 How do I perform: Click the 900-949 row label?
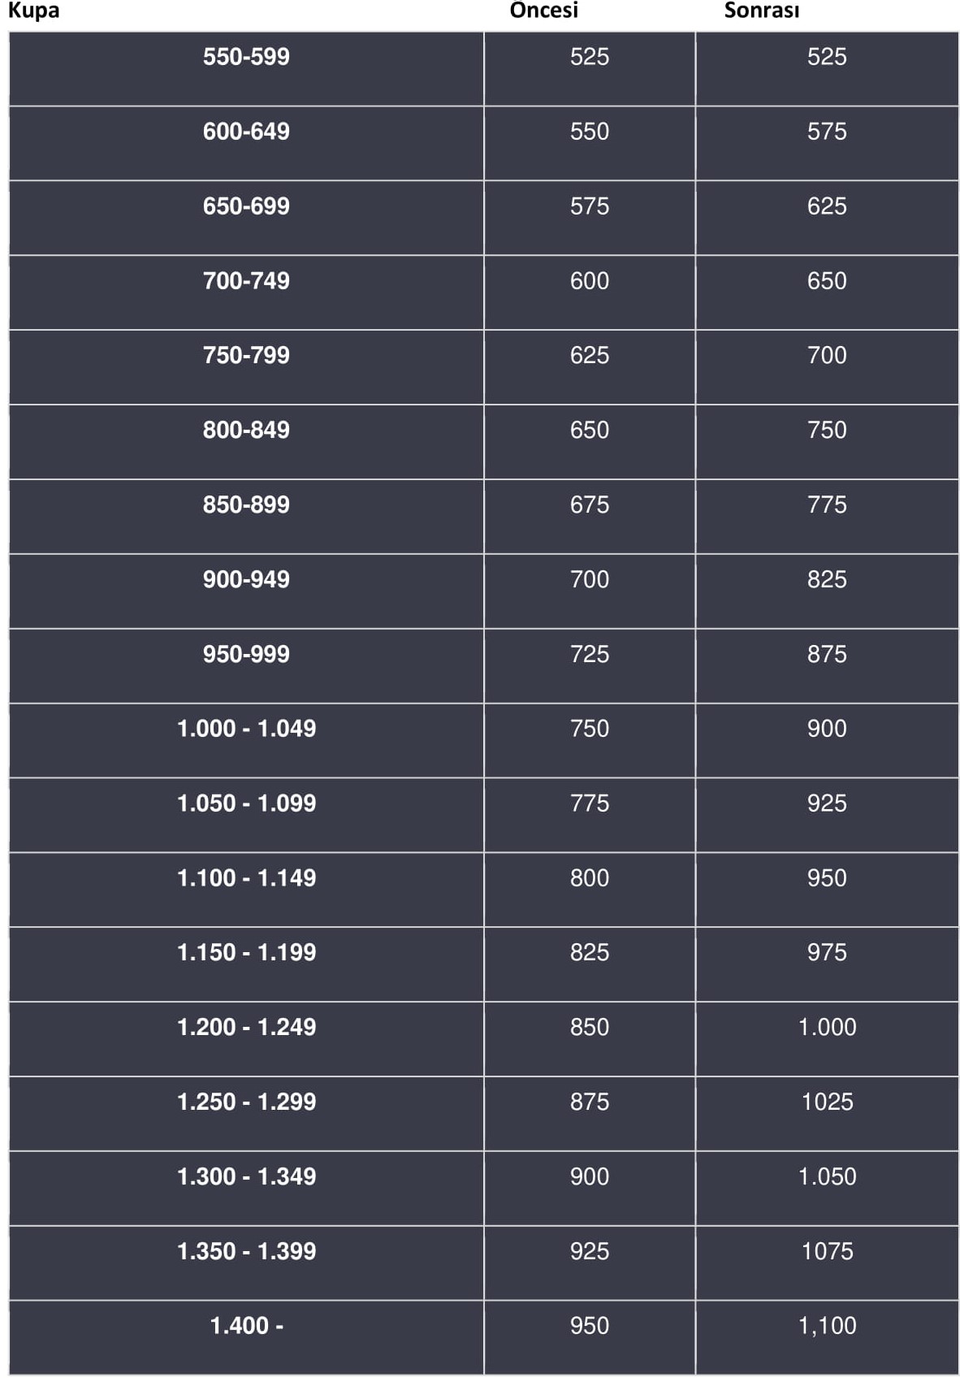[x=246, y=580]
